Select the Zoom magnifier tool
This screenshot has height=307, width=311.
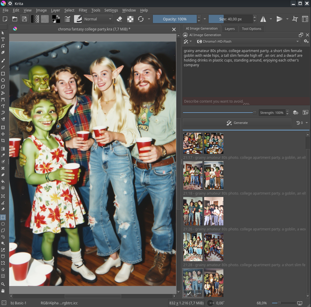click(x=3, y=284)
